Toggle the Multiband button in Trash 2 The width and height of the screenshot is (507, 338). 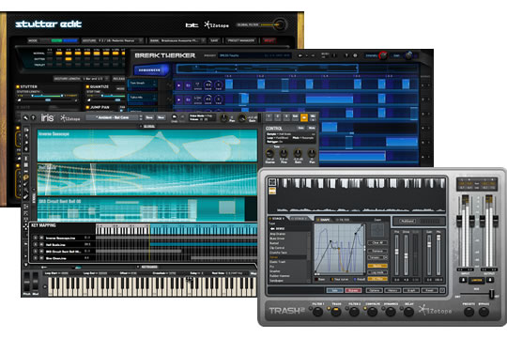tap(407, 222)
